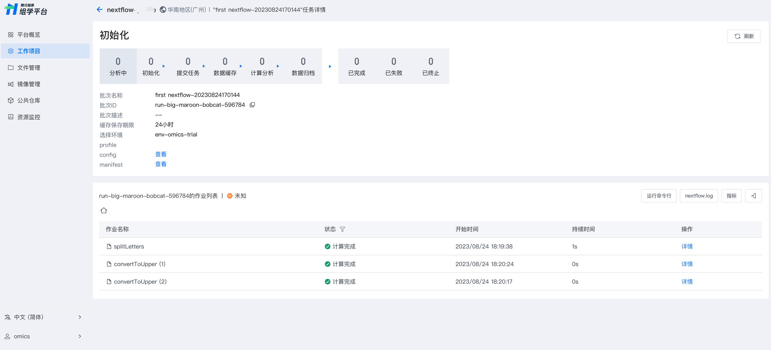771x350 pixels.
Task: Click the collapse panel icon beside 指标
Action: tap(753, 196)
